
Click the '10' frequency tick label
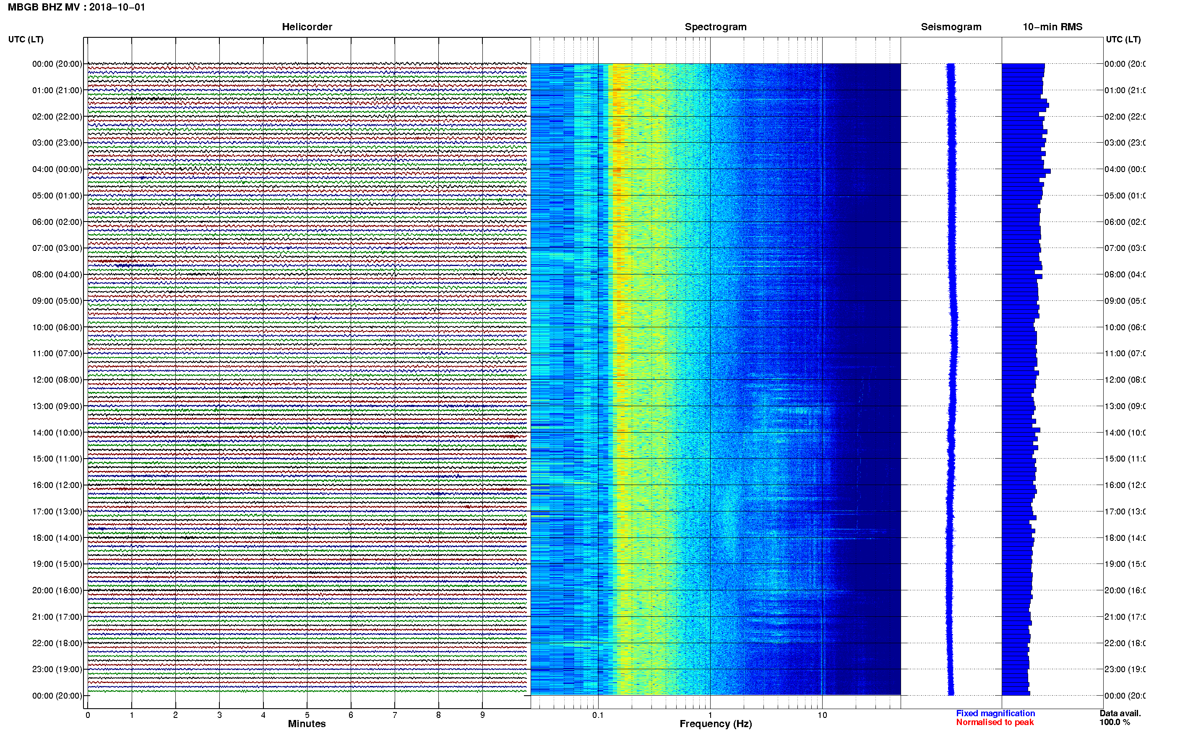822,715
